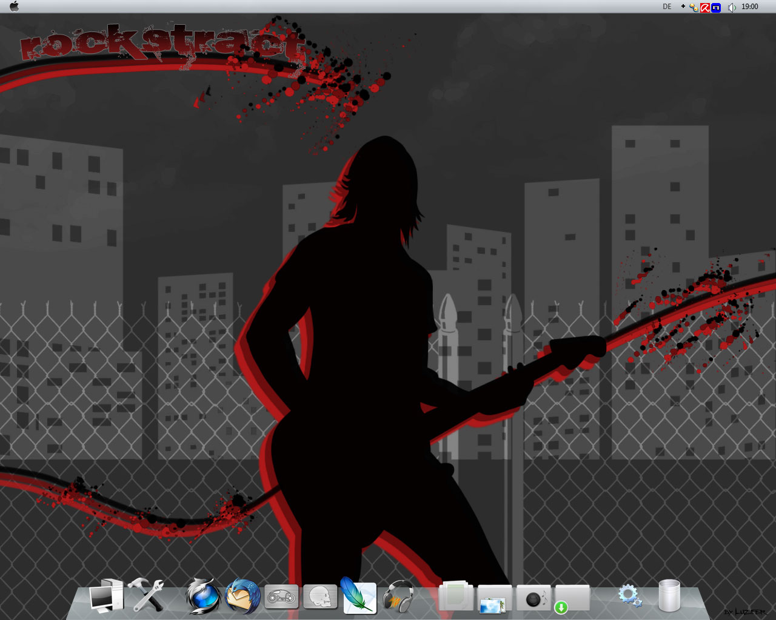Open the blue gears settings icon
This screenshot has width=776, height=620.
[630, 596]
